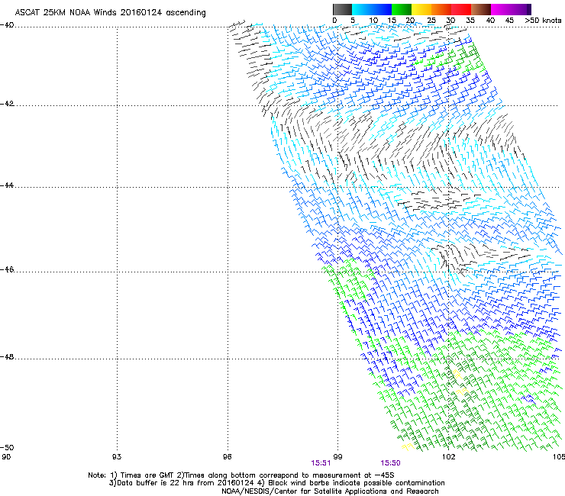Click the '35' label under the legend
This screenshot has width=565, height=496.
(470, 21)
